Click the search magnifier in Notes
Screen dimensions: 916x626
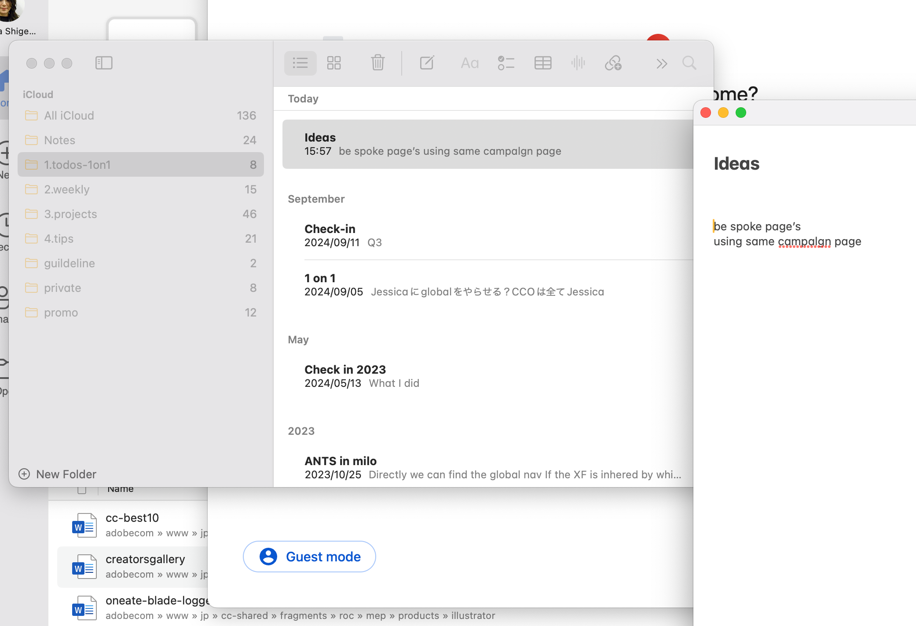689,63
